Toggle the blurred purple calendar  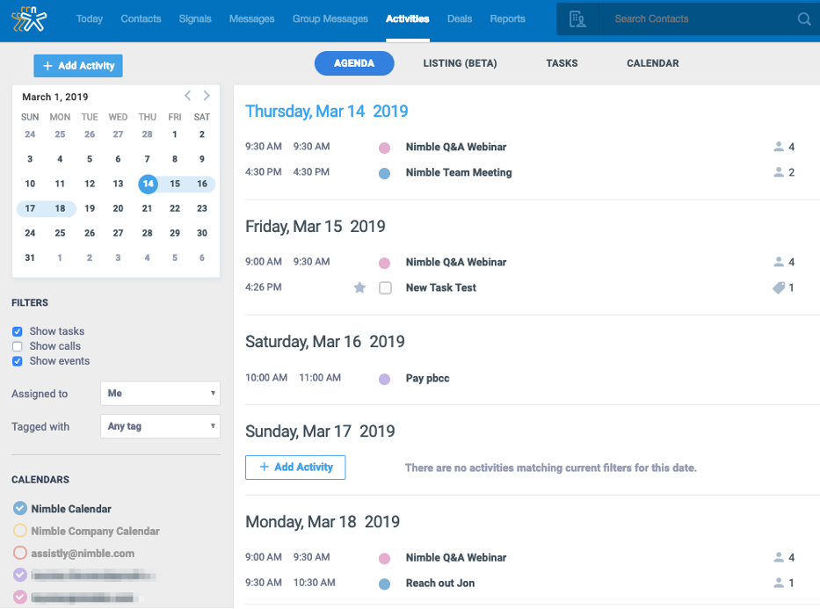click(20, 575)
